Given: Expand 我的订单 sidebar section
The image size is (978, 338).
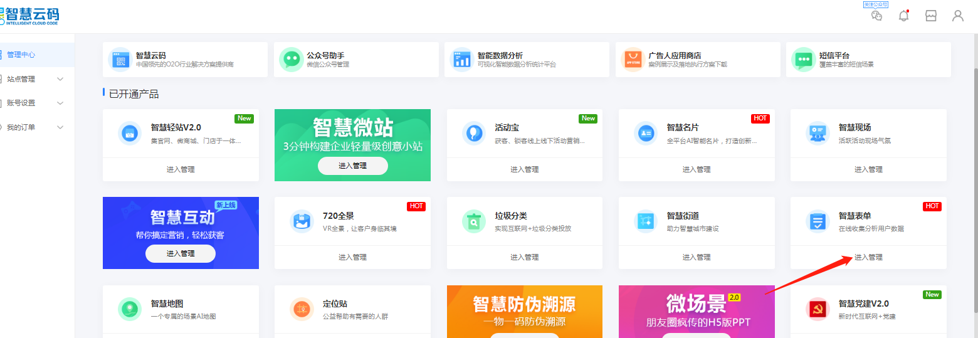Looking at the screenshot, I should click(60, 127).
